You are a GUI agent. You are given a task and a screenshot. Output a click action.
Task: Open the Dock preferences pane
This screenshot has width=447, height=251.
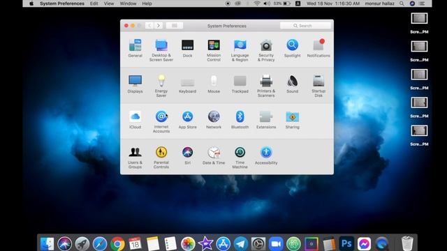188,48
